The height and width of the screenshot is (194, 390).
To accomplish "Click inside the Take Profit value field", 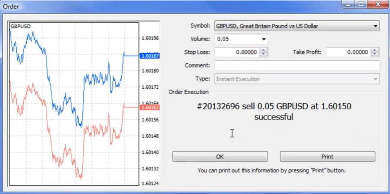I will pos(348,52).
